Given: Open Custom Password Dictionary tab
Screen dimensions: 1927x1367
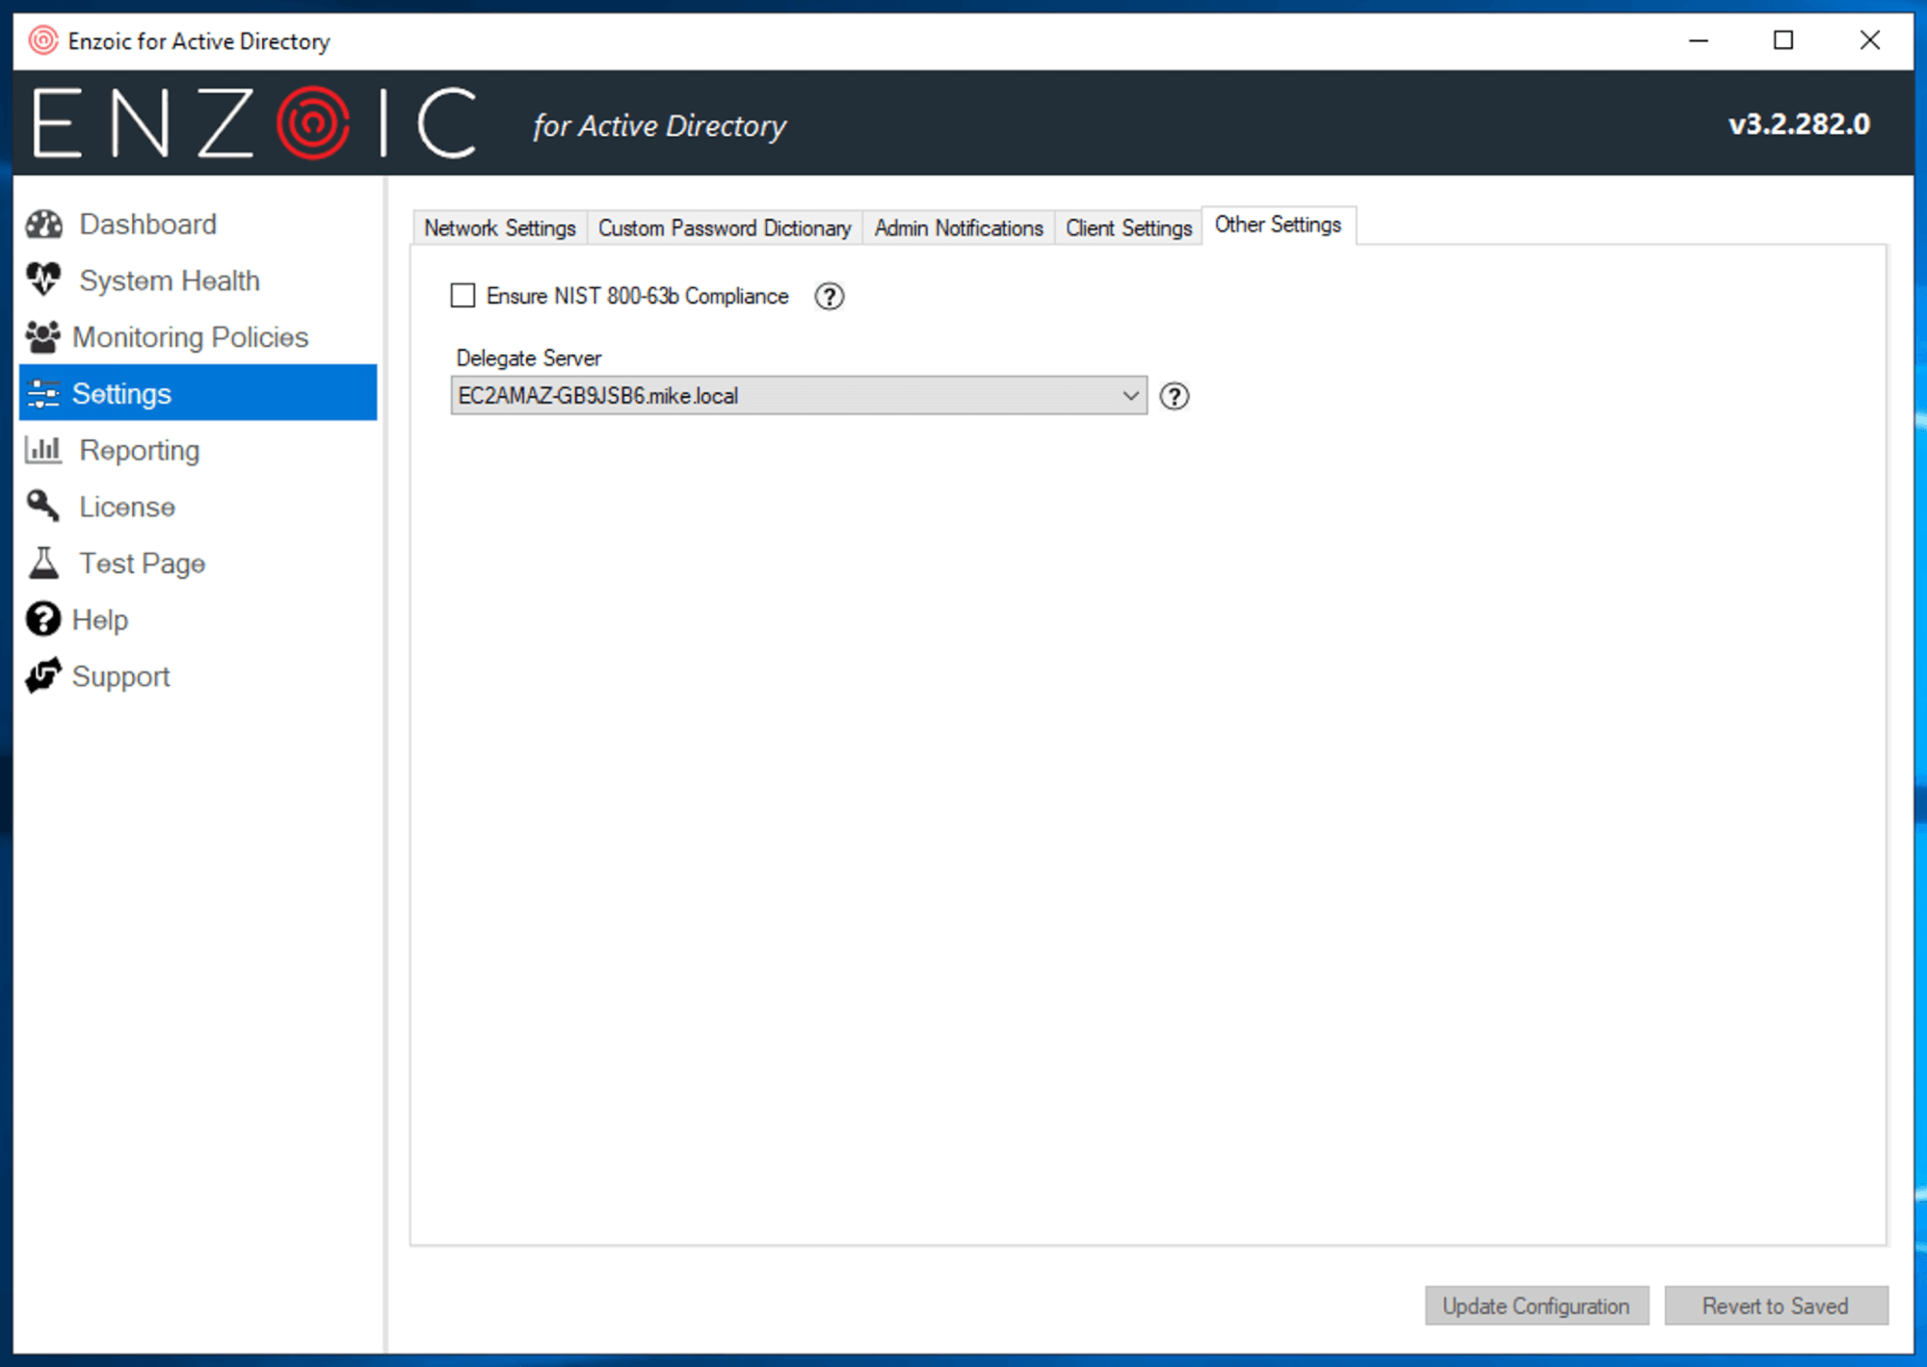Looking at the screenshot, I should [x=725, y=228].
